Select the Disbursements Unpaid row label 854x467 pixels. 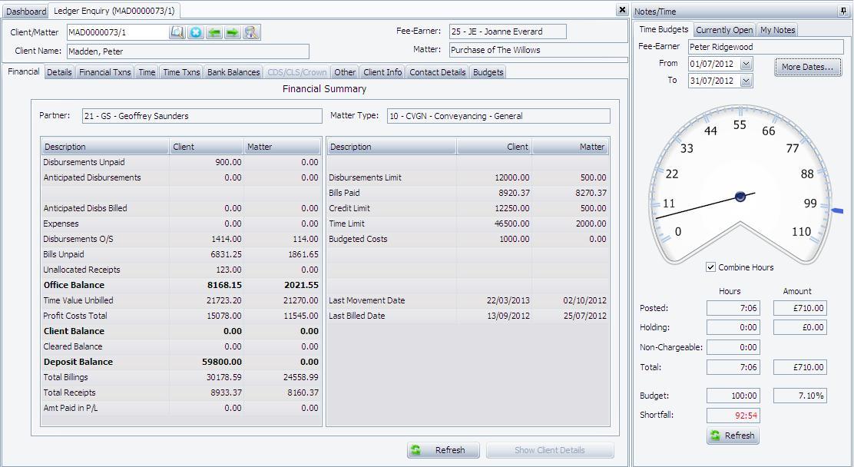[84, 162]
